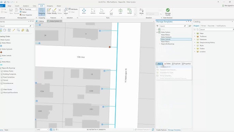
Task: Open the Share ribbon tab
Action: coord(59,6)
